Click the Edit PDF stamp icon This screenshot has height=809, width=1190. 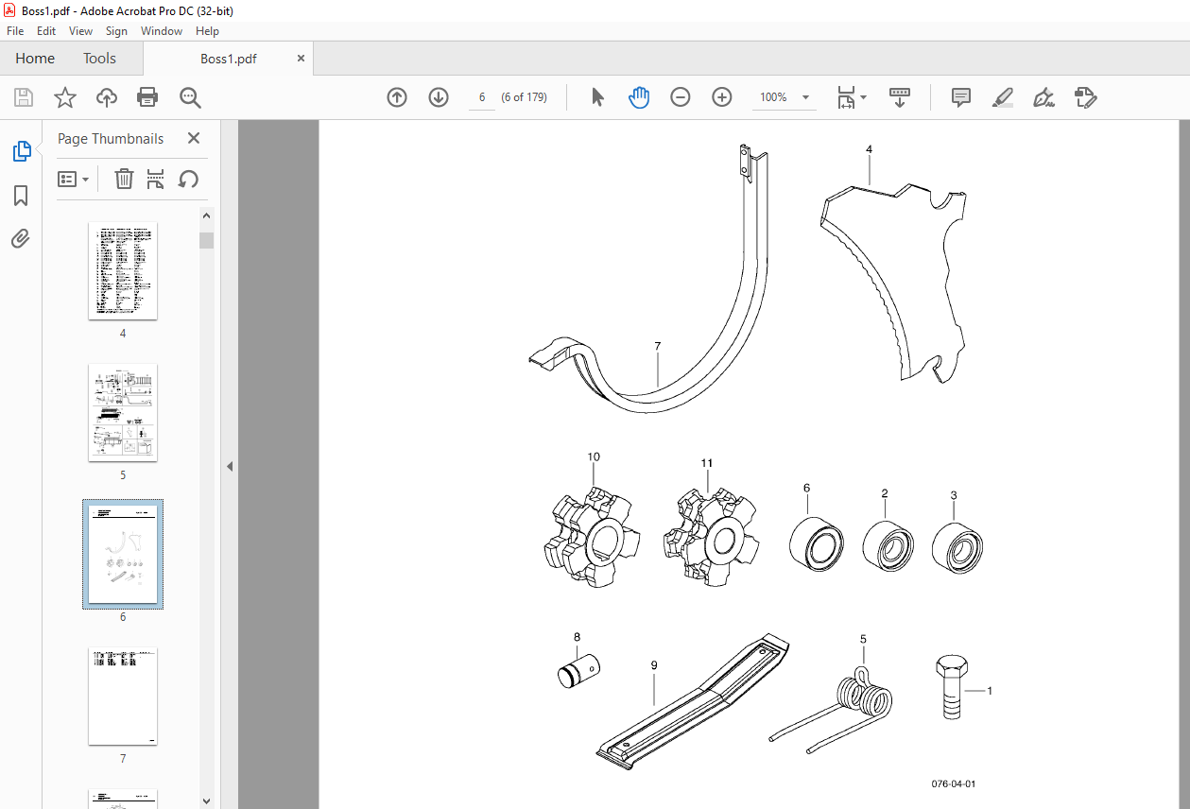point(1085,97)
